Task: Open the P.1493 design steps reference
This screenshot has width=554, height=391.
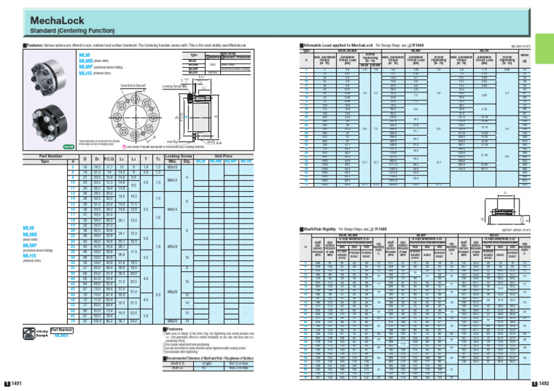Action: [x=418, y=45]
